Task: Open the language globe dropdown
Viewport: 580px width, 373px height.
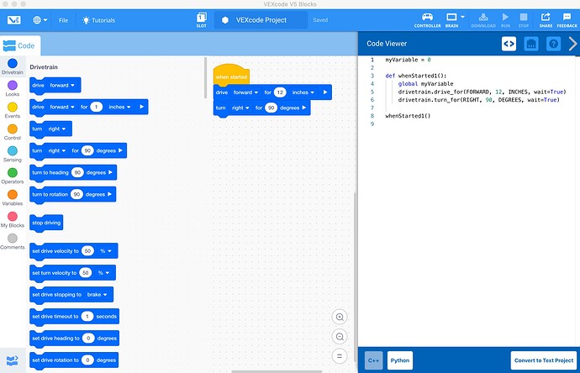Action: [x=40, y=19]
